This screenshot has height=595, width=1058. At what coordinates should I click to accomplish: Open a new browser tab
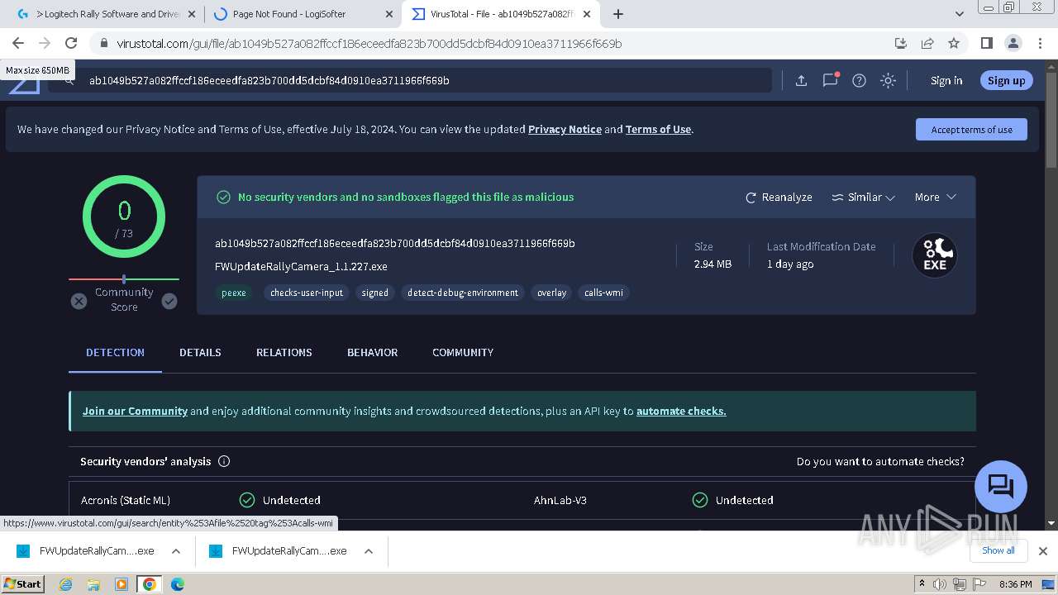pyautogui.click(x=618, y=14)
